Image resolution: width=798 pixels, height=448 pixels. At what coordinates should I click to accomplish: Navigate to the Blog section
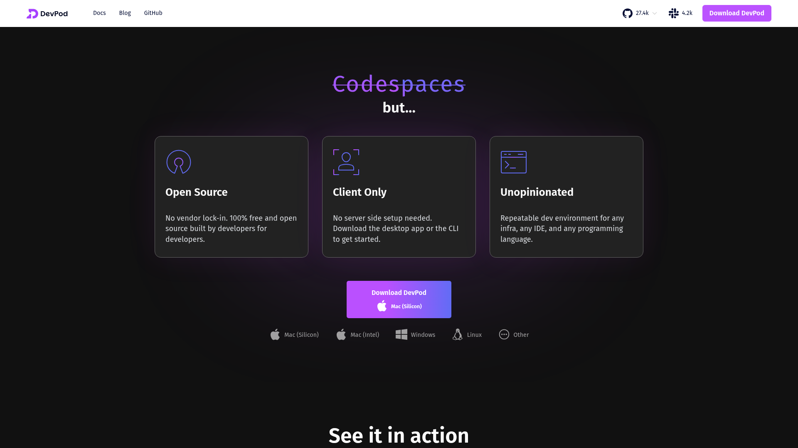pos(125,13)
